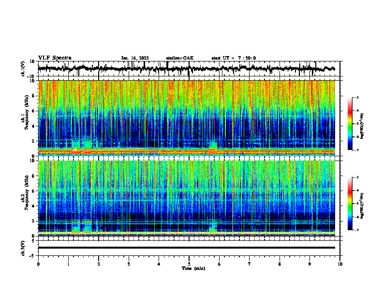Image resolution: width=383 pixels, height=296 pixels.
Task: Click the "8" kHz tick on ch.2 spectrogram axis
Action: pyautogui.click(x=33, y=176)
